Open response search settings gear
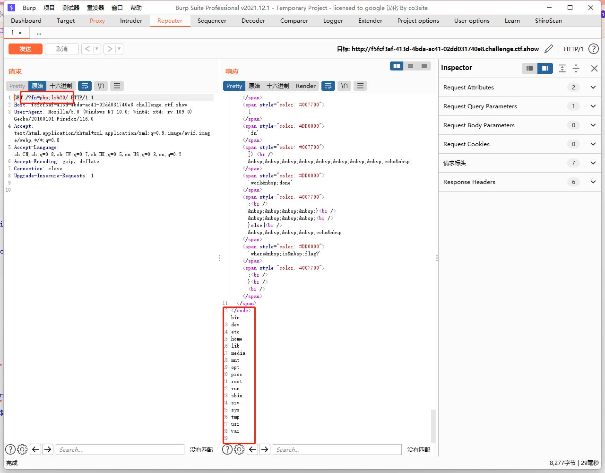Image resolution: width=605 pixels, height=473 pixels. point(240,449)
